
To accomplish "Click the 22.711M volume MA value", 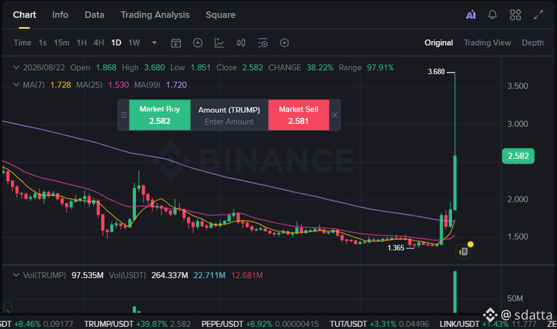I will pos(209,275).
